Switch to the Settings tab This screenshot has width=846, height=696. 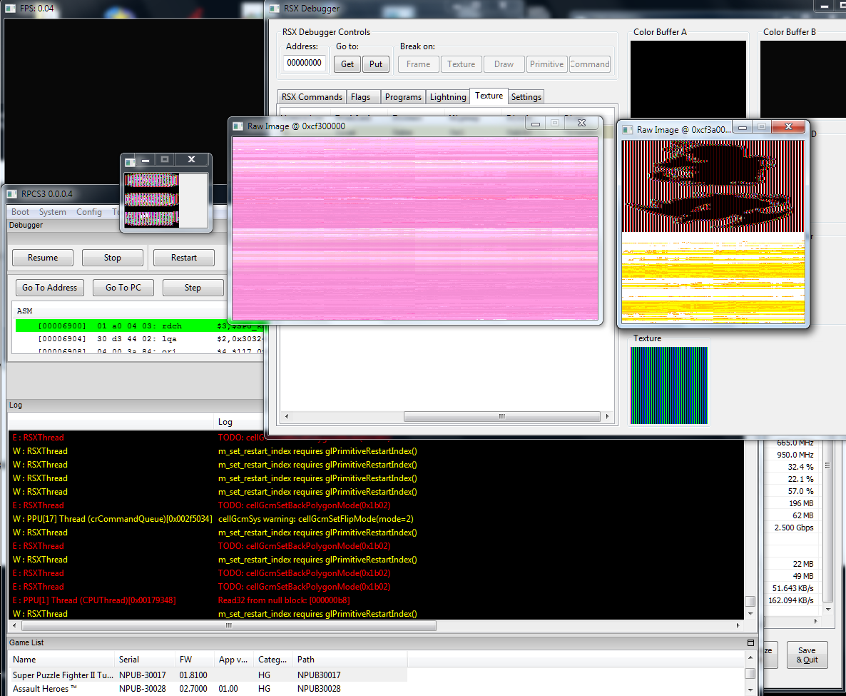pos(526,97)
